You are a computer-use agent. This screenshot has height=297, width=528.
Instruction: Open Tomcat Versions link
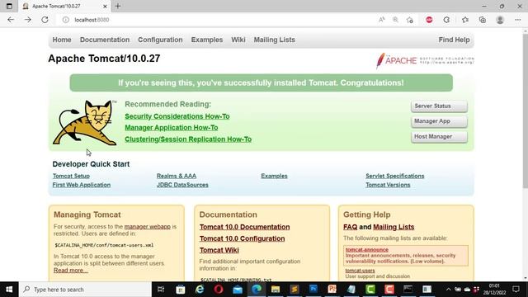point(388,185)
